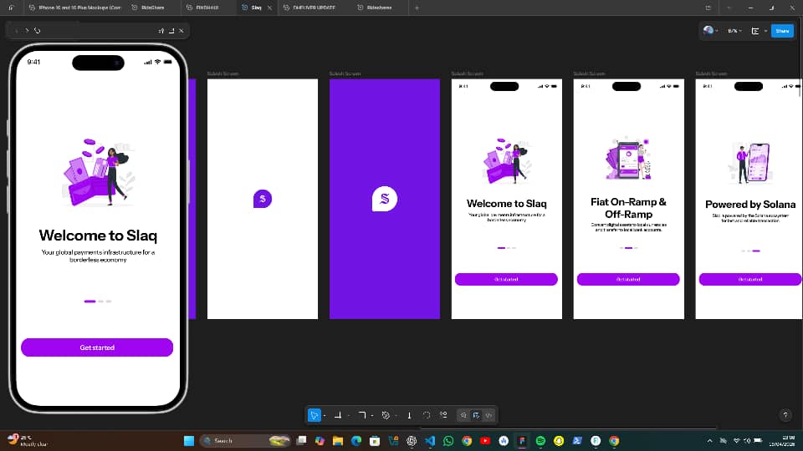The image size is (803, 451).
Task: Open preview options in preview panel
Action: click(161, 31)
